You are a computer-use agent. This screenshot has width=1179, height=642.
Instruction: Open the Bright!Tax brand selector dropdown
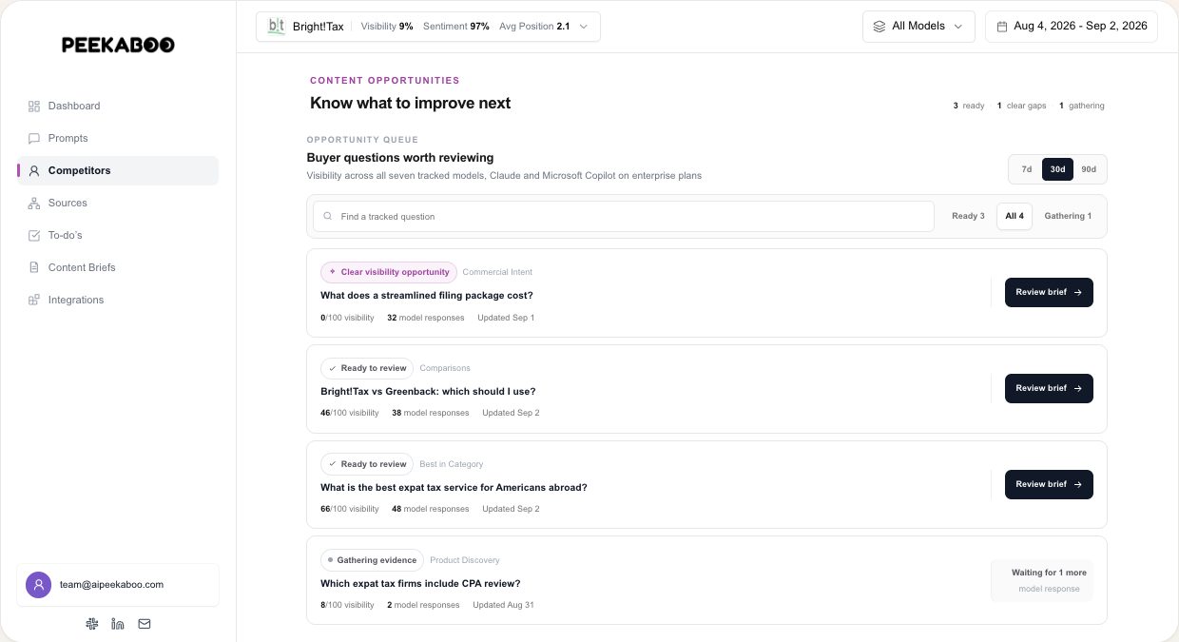428,27
